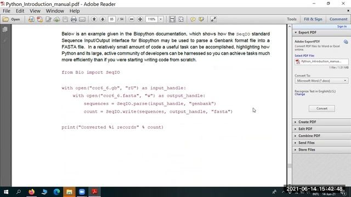This screenshot has width=351, height=197.
Task: Click the taskbar search magnifier
Action: pyautogui.click(x=19, y=192)
